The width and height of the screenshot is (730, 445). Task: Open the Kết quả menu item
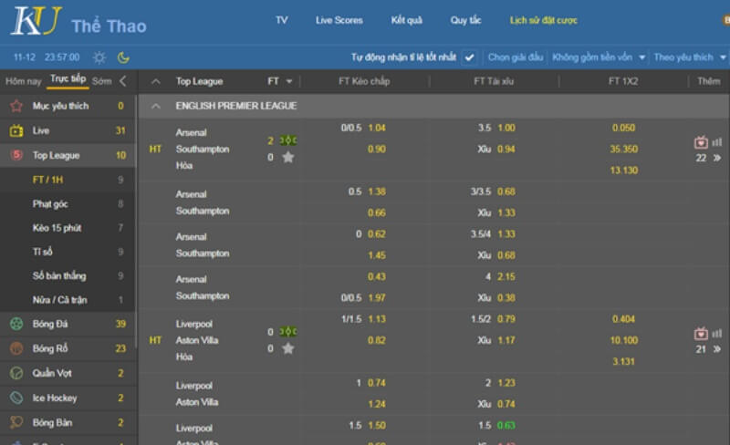[x=406, y=20]
